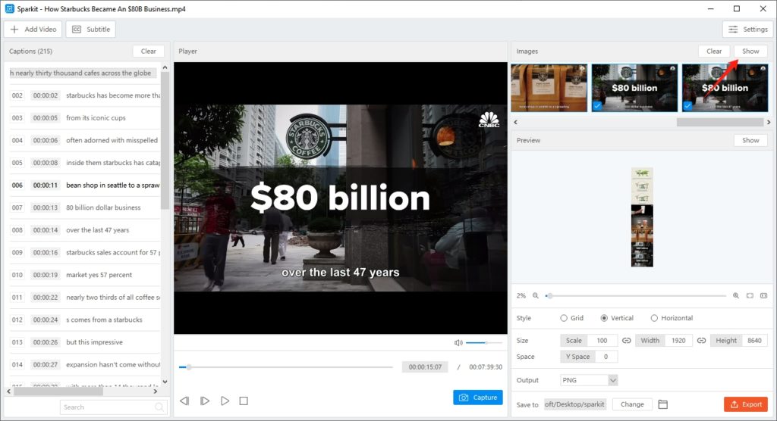Uncheck the rightmost thumbnail checkbox
Viewport: 777px width, 421px height.
tap(687, 106)
